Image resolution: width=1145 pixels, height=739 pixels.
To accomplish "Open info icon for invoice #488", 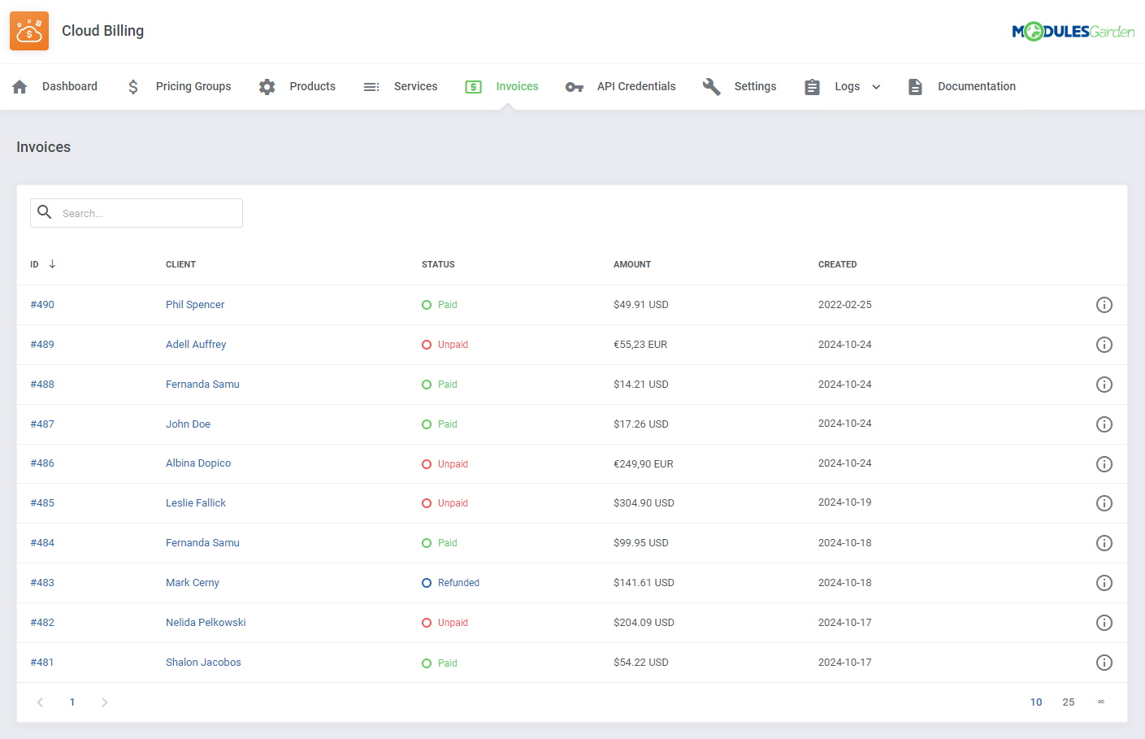I will point(1104,385).
